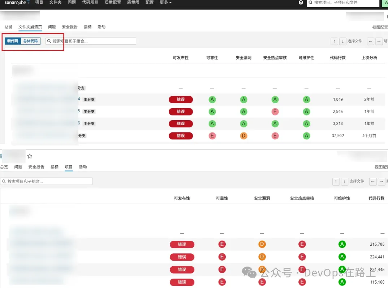
Task: Select the 新代码 toggle button
Action: [13, 41]
